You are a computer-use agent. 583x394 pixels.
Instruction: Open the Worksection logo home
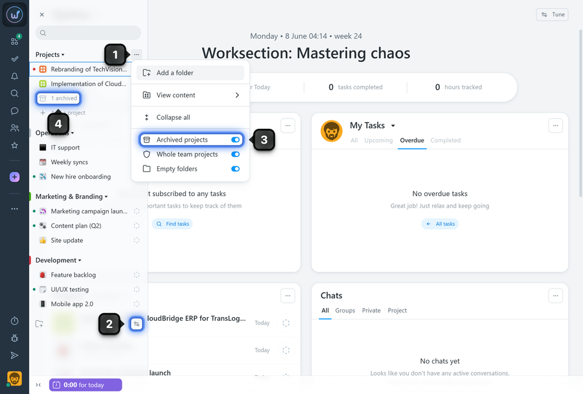tap(14, 14)
